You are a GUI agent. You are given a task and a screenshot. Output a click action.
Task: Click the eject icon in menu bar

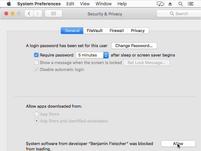tap(170, 4)
